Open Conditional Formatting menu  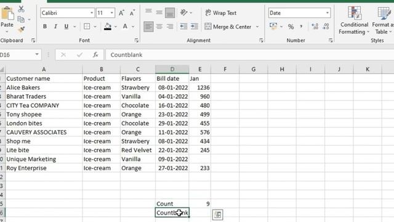tap(354, 20)
